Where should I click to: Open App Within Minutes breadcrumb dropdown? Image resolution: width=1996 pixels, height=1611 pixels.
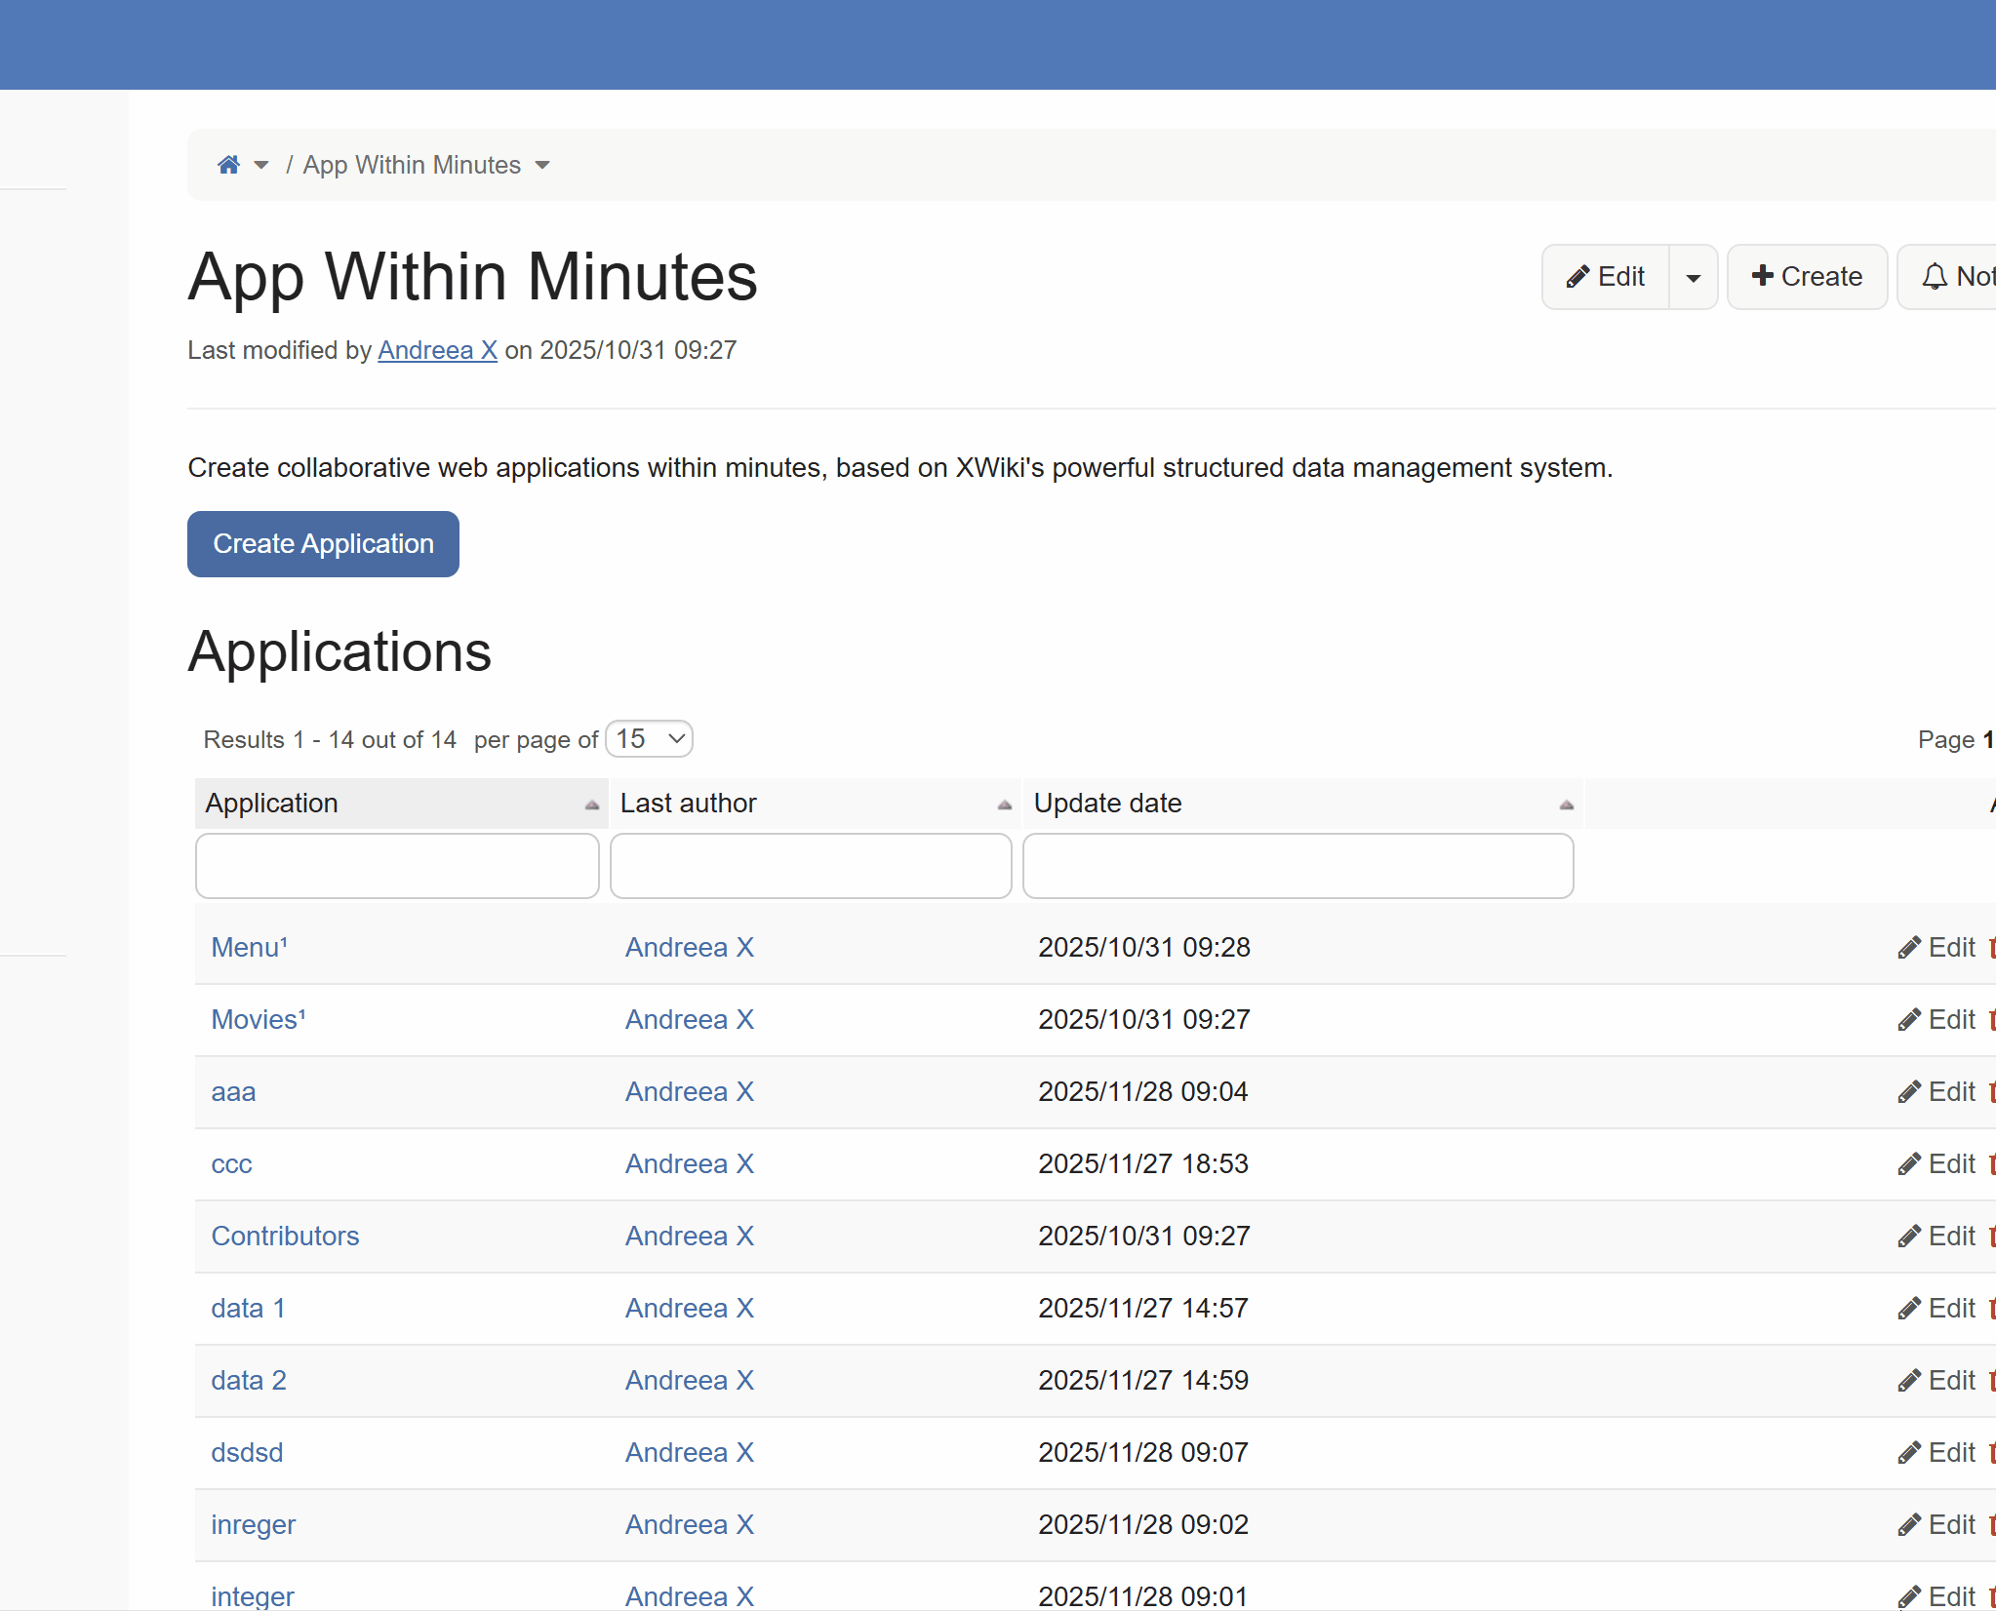click(542, 165)
